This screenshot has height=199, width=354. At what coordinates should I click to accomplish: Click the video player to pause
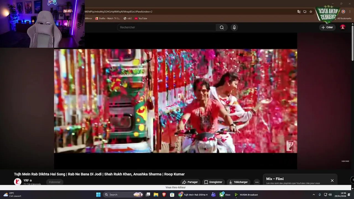click(x=175, y=101)
